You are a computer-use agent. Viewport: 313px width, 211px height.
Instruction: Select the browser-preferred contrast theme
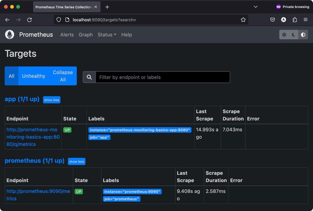click(303, 35)
